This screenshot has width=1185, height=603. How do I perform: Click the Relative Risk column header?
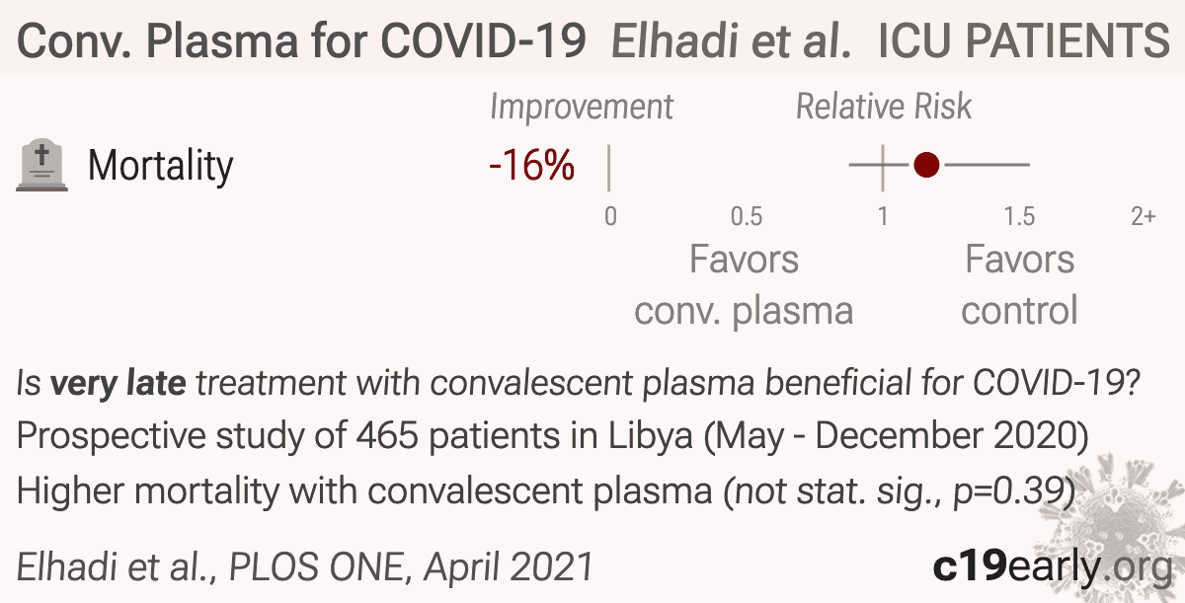tap(884, 107)
